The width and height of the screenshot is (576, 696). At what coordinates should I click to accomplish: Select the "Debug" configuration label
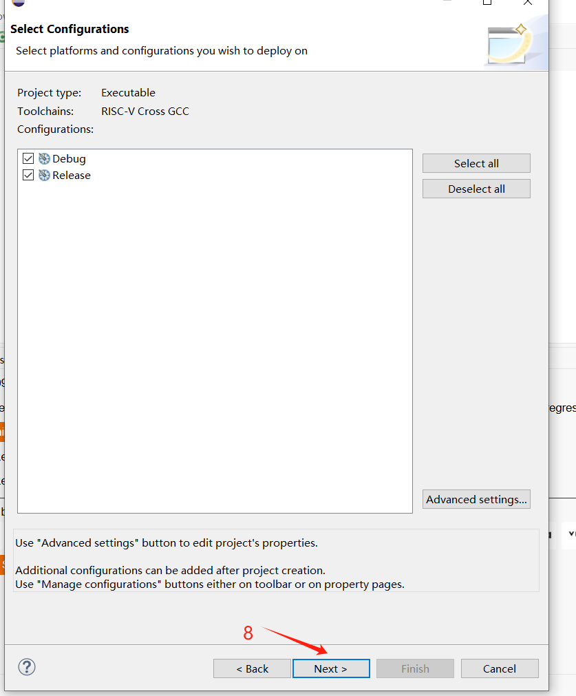[x=69, y=159]
